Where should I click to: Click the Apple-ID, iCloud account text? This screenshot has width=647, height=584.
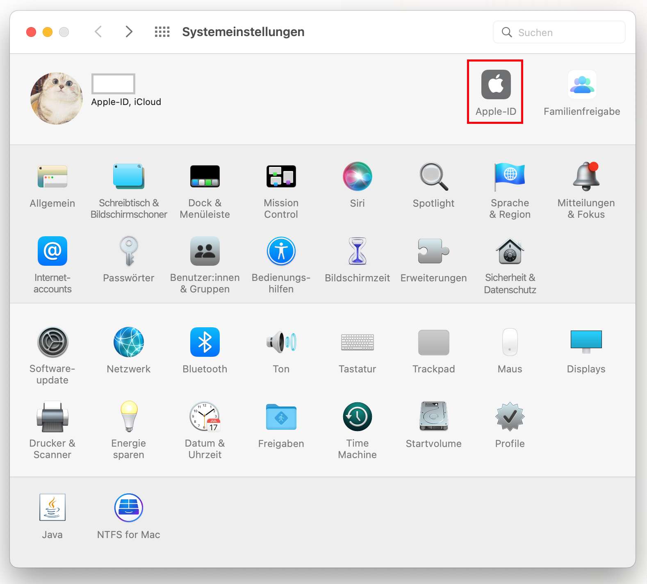click(126, 102)
